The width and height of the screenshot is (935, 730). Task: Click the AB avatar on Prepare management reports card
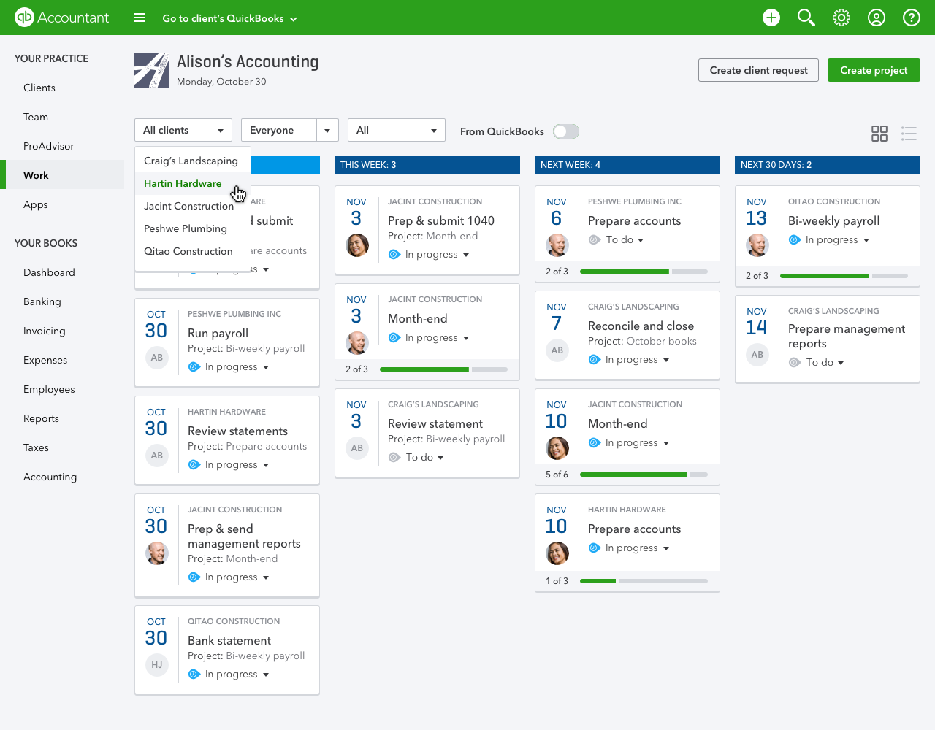pos(757,355)
